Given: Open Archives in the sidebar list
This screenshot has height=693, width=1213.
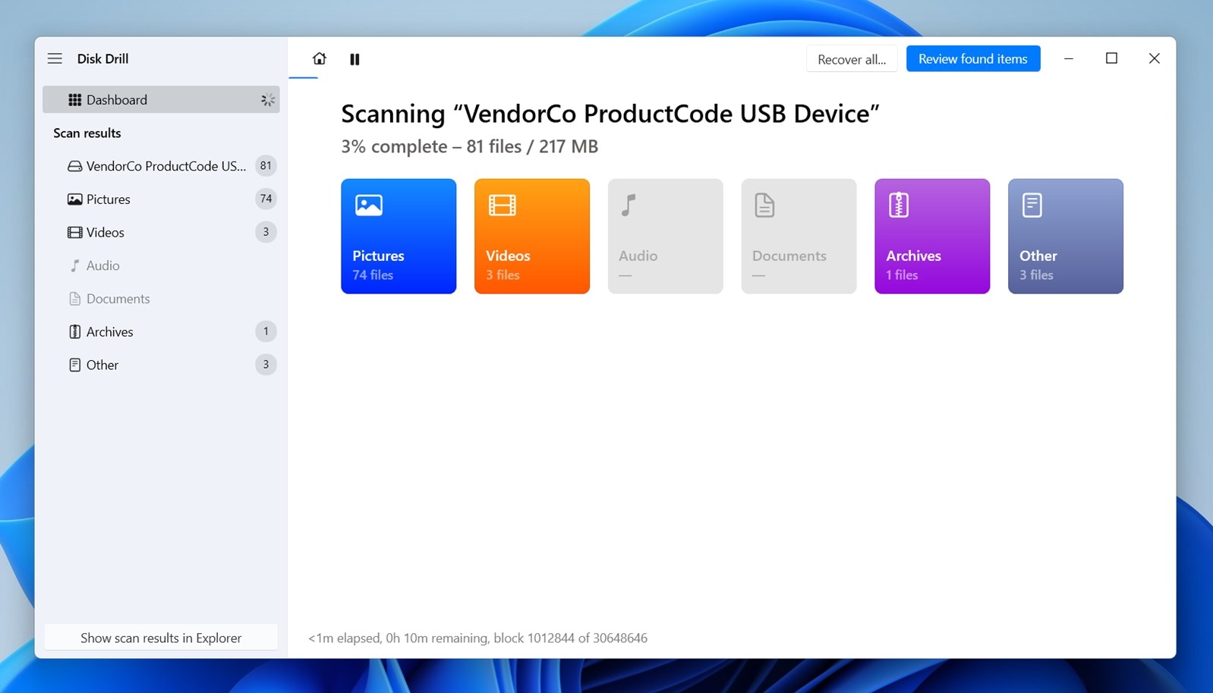Looking at the screenshot, I should coord(110,332).
